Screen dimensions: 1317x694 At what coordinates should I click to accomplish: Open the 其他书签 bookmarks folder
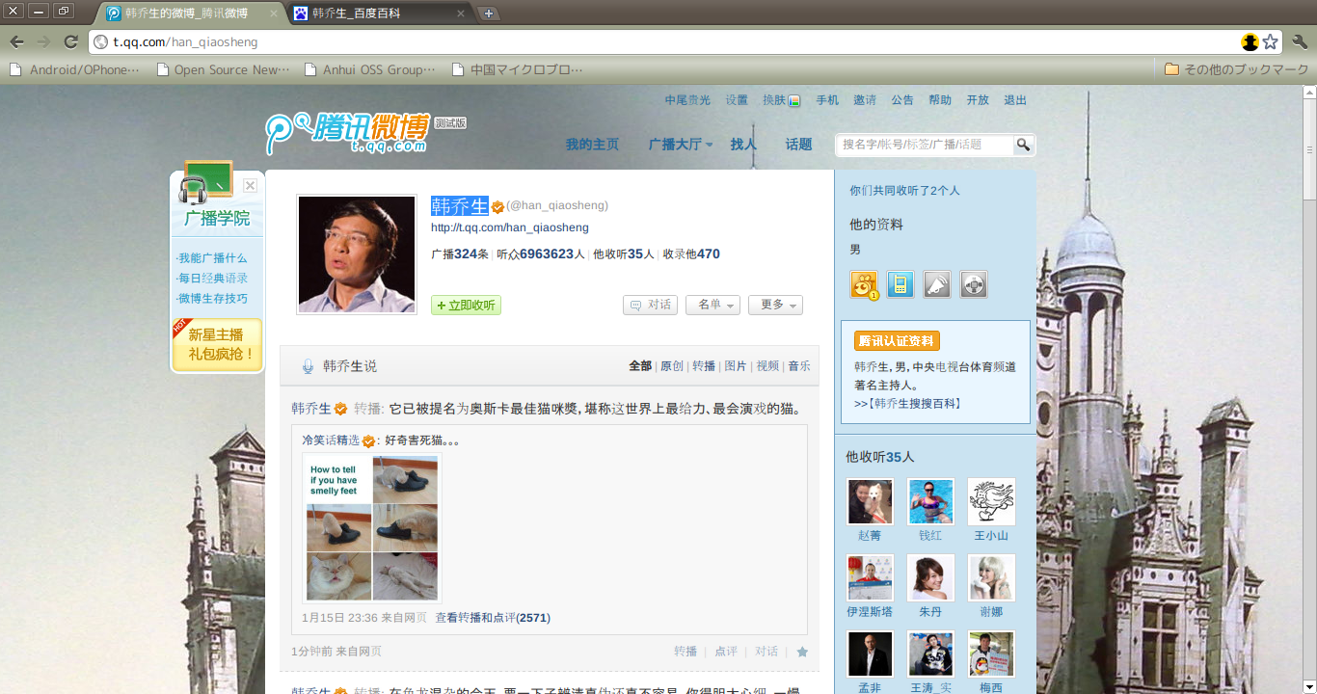click(x=1236, y=69)
